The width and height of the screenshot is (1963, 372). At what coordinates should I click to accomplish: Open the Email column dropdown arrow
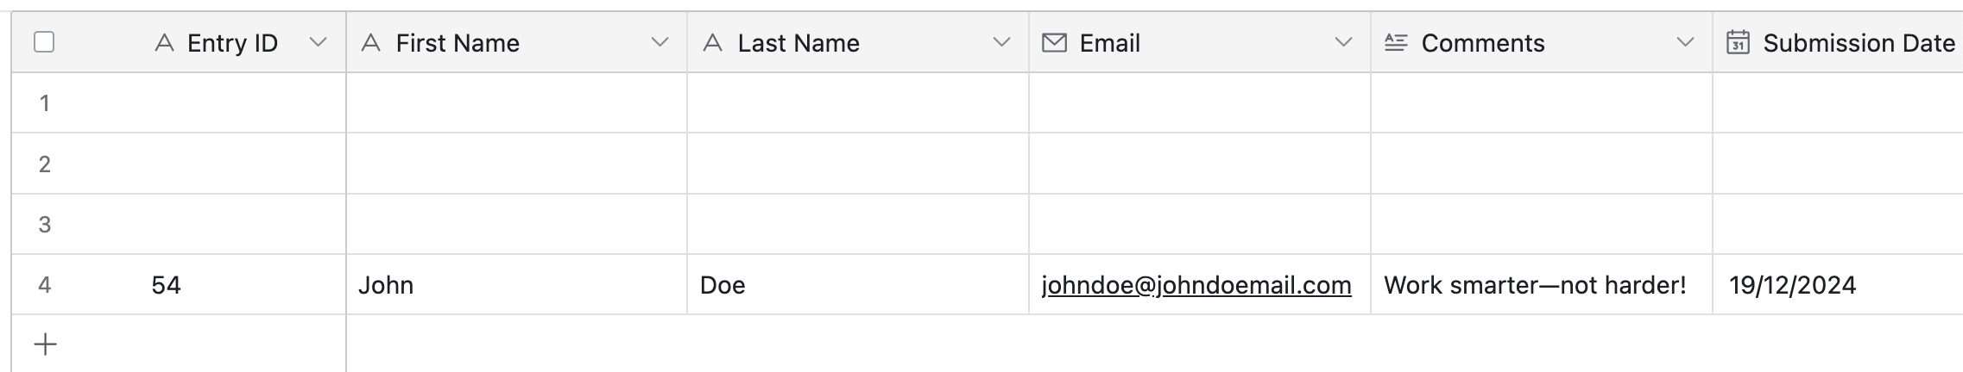tap(1343, 43)
